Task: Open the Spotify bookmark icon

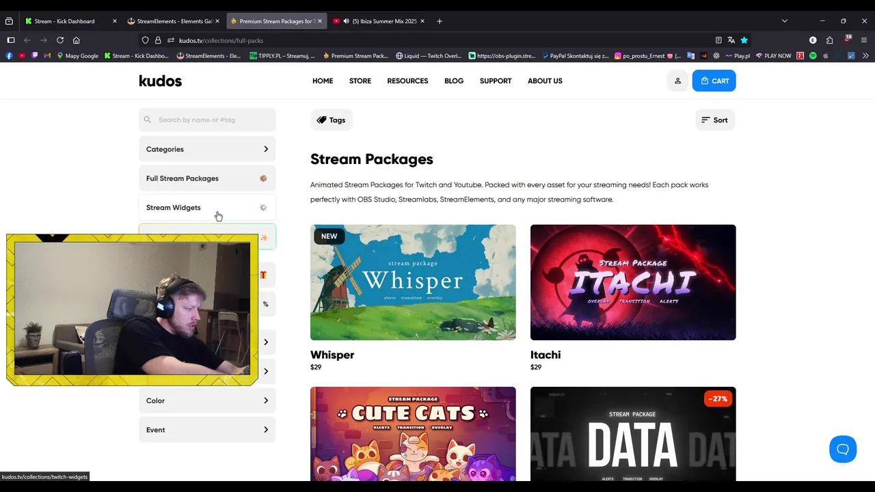Action: (x=813, y=56)
